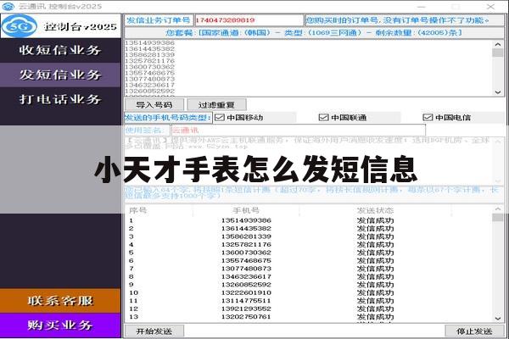Click the package info line 您套餐
Image resolution: width=509 pixels, height=339 pixels.
314,33
